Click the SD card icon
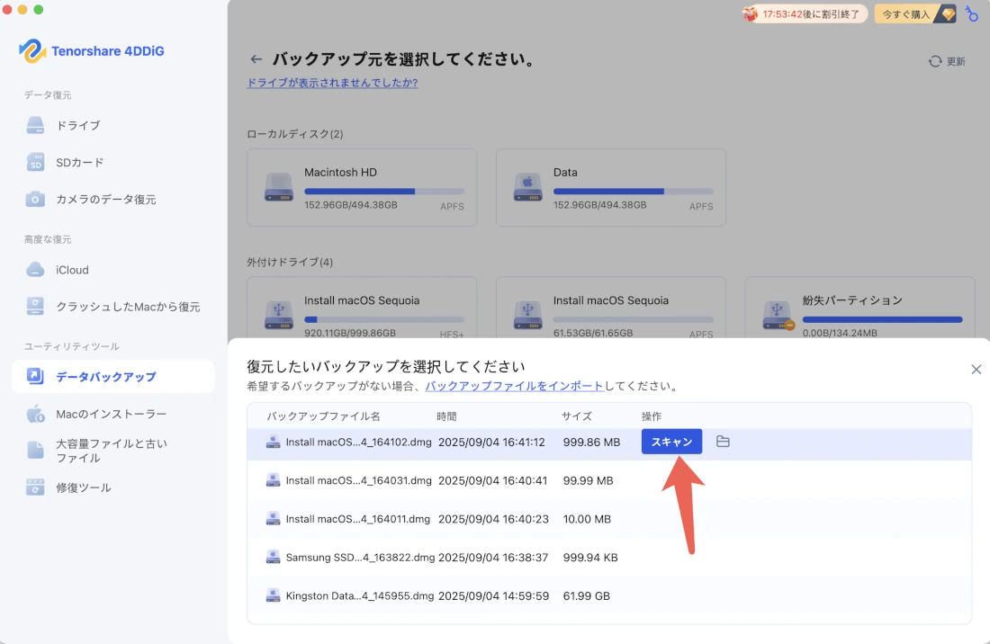This screenshot has height=644, width=990. click(x=35, y=162)
